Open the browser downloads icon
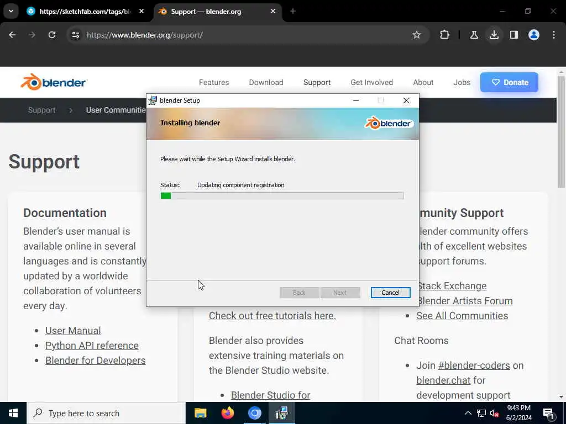The image size is (566, 424). 494,35
